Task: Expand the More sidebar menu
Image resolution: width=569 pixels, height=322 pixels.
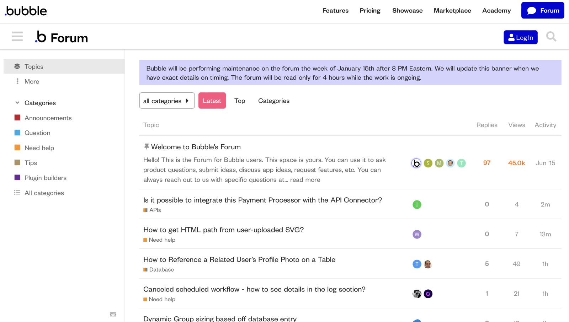Action: pyautogui.click(x=64, y=81)
